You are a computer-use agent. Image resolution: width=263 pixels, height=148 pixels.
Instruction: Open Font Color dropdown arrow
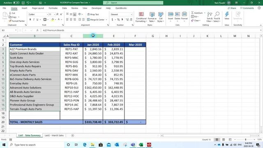click(61, 20)
